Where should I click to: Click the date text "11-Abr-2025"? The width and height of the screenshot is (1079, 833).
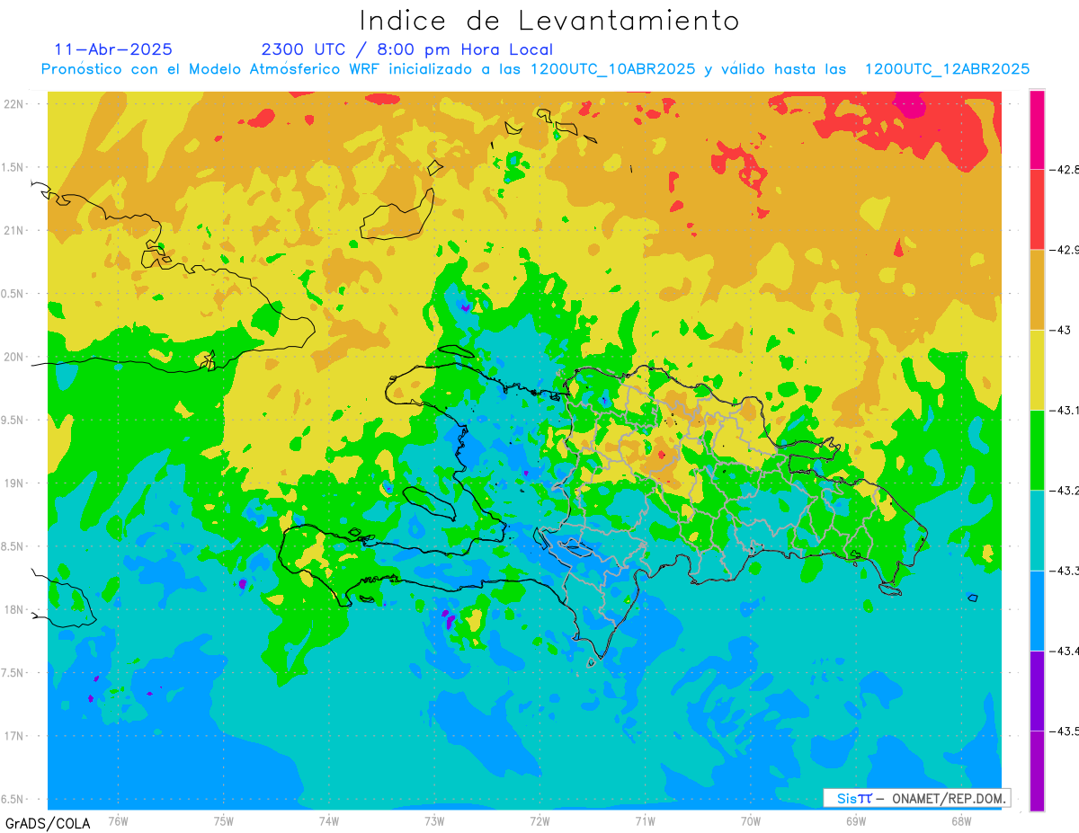pyautogui.click(x=113, y=49)
